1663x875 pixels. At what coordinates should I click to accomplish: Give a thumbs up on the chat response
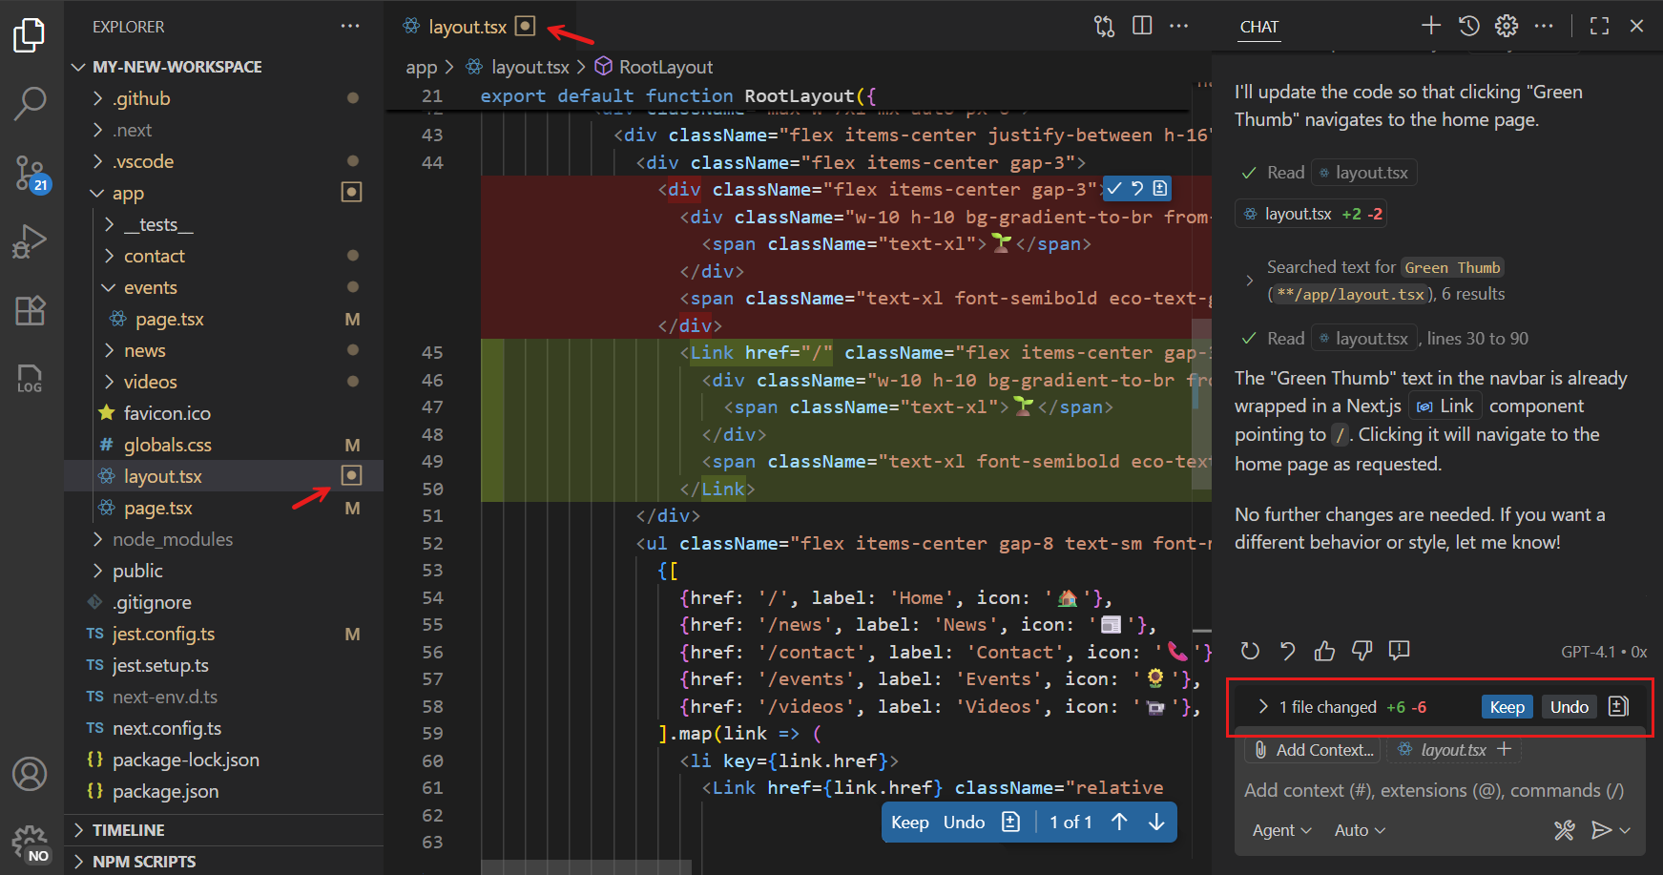pos(1324,651)
